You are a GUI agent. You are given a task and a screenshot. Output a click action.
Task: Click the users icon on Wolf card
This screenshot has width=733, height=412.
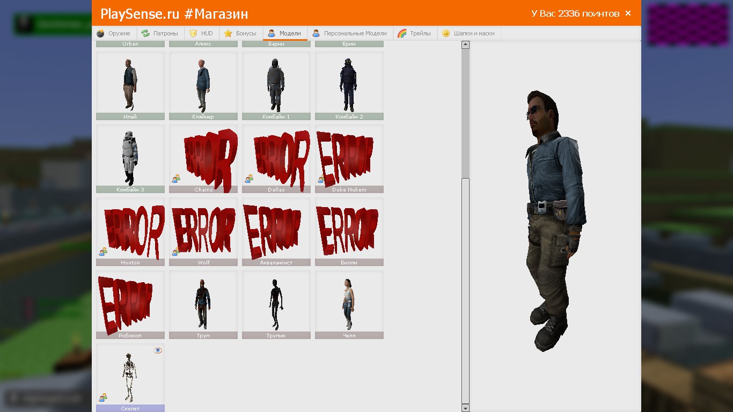pos(176,252)
